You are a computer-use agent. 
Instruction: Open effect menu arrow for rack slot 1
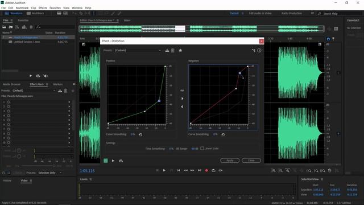point(69,102)
